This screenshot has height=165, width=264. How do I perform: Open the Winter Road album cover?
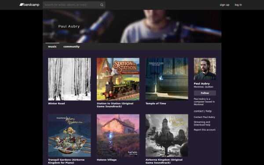click(70, 79)
